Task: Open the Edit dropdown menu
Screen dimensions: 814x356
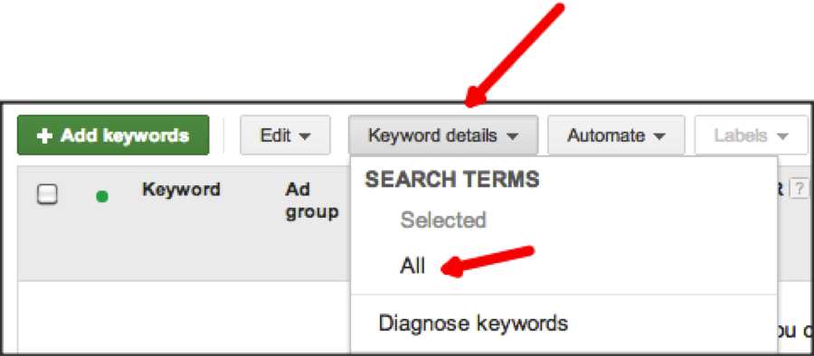Action: pyautogui.click(x=285, y=136)
